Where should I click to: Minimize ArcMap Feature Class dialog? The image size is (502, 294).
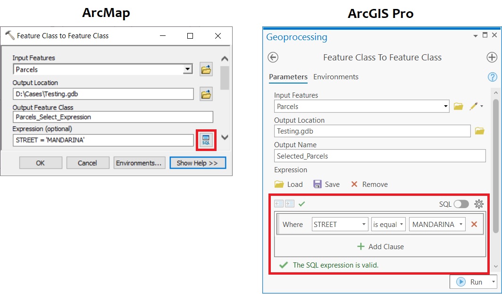[163, 36]
